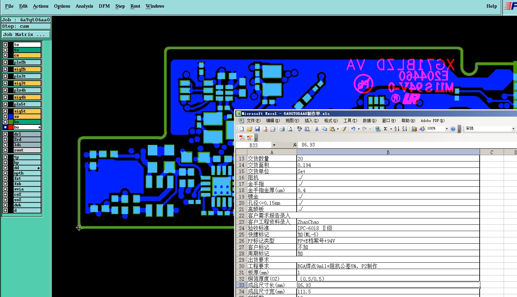The width and height of the screenshot is (517, 297).
Task: Select column B header in Excel
Action: tap(388, 152)
